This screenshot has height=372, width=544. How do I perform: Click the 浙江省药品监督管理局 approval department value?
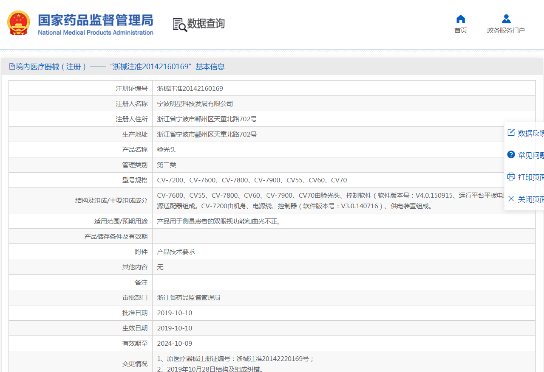[189, 298]
